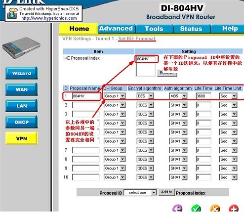Open the LAN settings
This screenshot has width=244, height=214.
tap(21, 106)
